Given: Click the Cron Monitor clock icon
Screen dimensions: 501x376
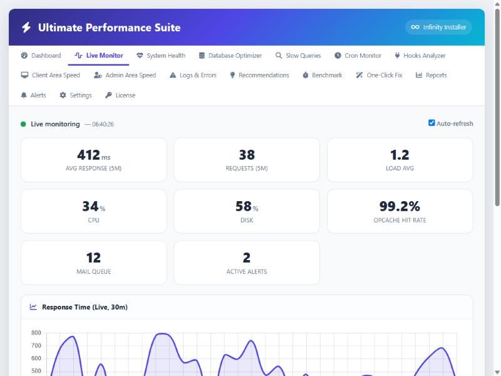Looking at the screenshot, I should pos(338,55).
